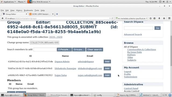
Task: Open the Tools menu
Action: click(37, 10)
